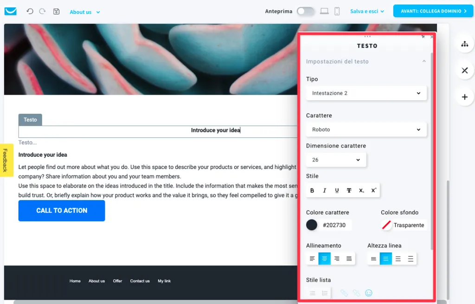Open the Dimensione carattere size dropdown
475x304 pixels.
[336, 160]
